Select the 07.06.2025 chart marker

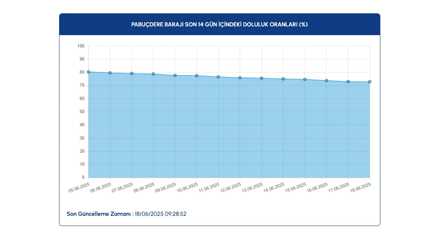132,74
